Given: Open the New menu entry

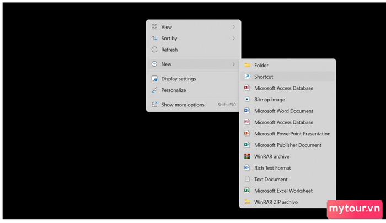Looking at the screenshot, I should (194, 64).
